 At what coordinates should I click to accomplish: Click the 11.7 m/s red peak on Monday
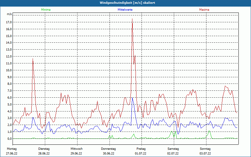pos(33,59)
